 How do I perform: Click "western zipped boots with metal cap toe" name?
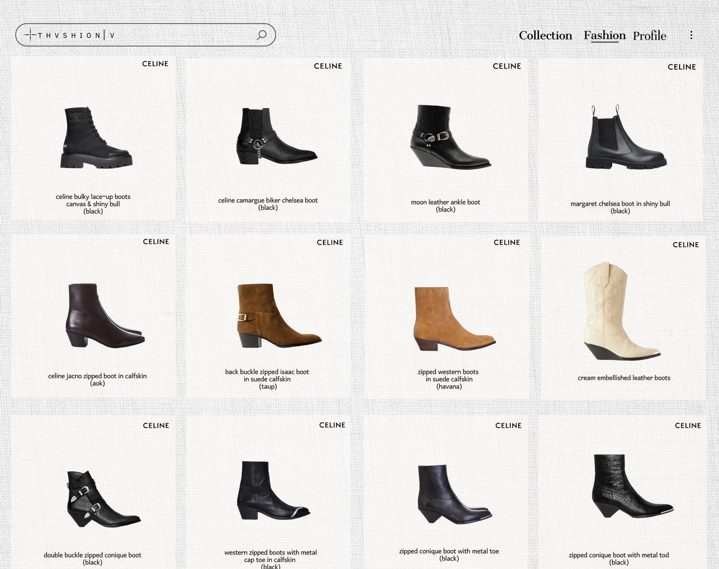(271, 556)
